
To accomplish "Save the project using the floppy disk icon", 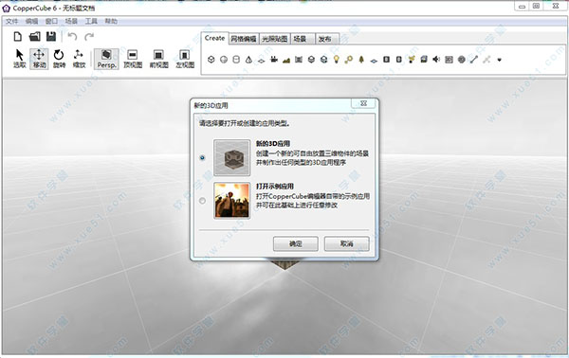I will pyautogui.click(x=51, y=37).
